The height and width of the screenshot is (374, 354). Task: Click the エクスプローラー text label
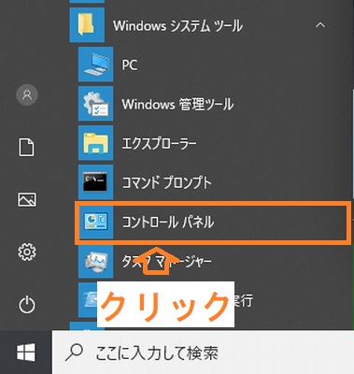pos(160,144)
